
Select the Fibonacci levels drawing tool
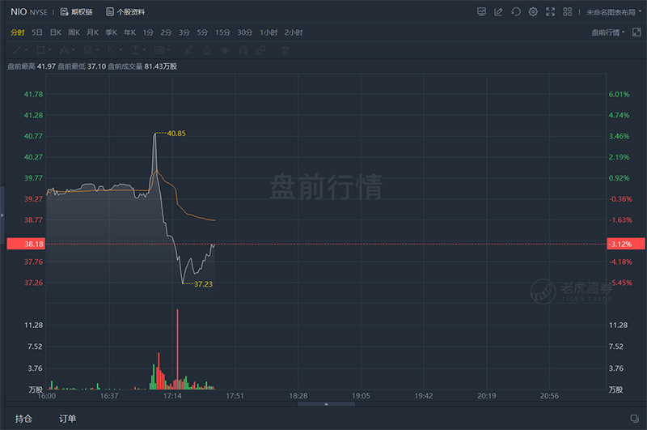pos(88,50)
